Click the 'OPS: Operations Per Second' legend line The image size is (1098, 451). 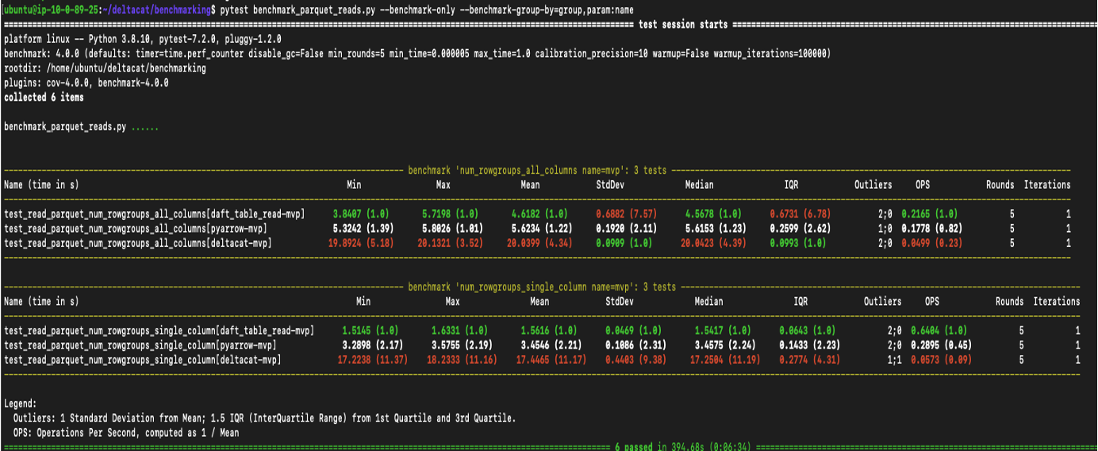coord(126,433)
